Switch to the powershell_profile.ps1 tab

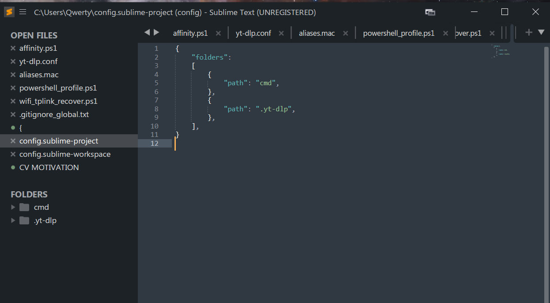(x=398, y=33)
